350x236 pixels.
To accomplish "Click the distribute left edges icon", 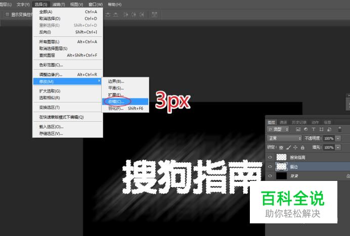I will (126, 15).
